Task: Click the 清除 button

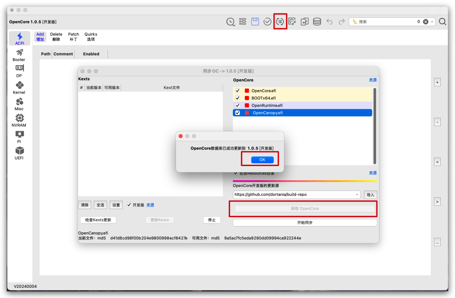Action: 85,205
